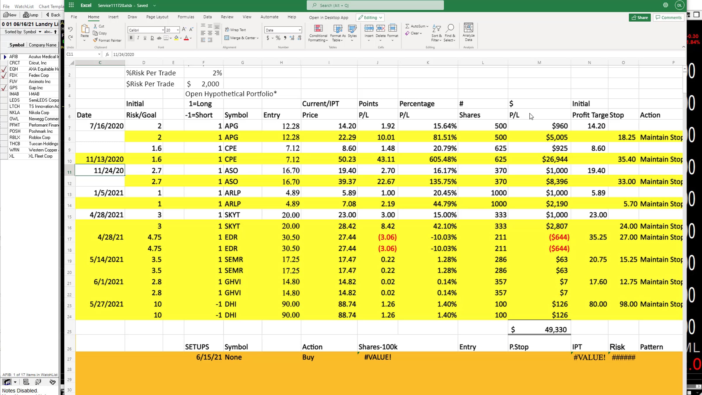Open Excel settings gear
Screen dimensions: 702x395
pyautogui.click(x=665, y=5)
